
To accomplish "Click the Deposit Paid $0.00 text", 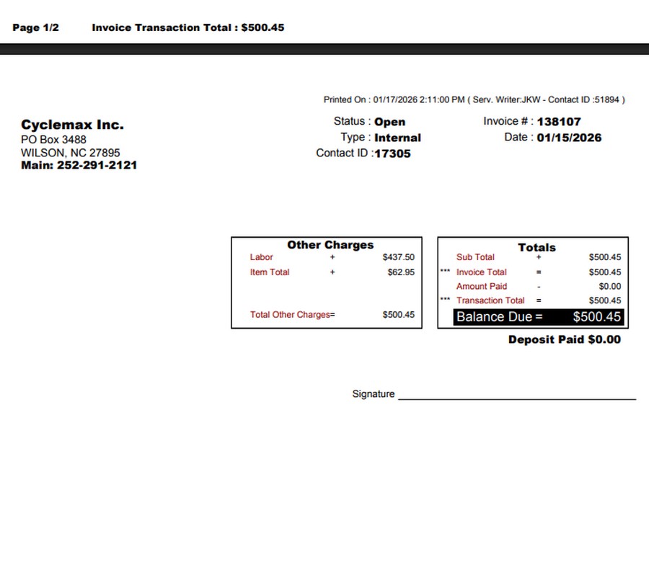I will 565,339.
